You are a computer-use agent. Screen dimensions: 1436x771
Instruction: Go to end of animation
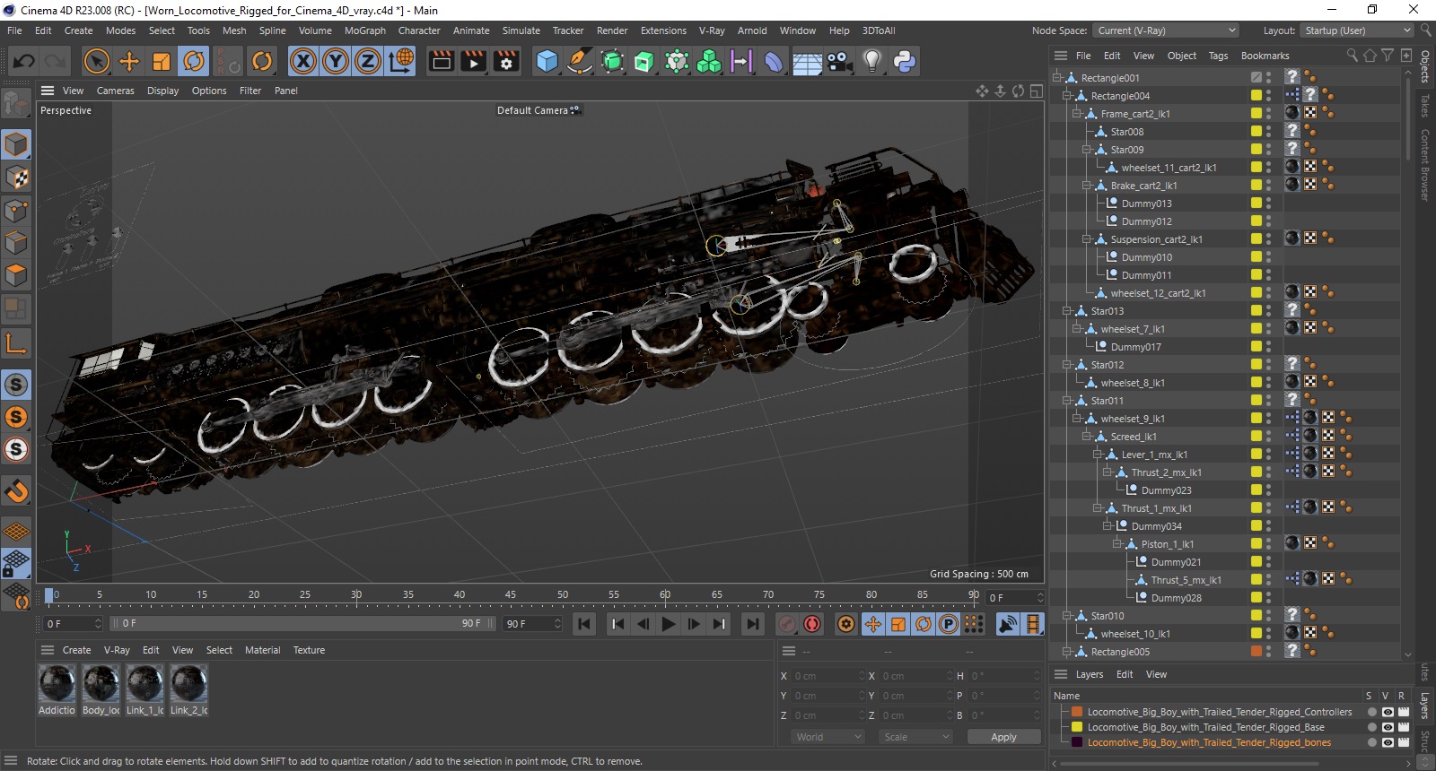coord(752,624)
